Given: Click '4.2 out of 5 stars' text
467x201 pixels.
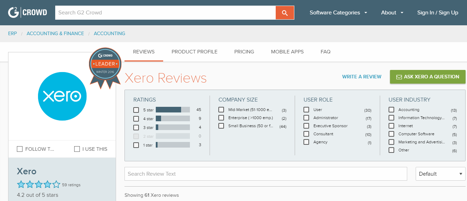Looking at the screenshot, I should click(38, 195).
